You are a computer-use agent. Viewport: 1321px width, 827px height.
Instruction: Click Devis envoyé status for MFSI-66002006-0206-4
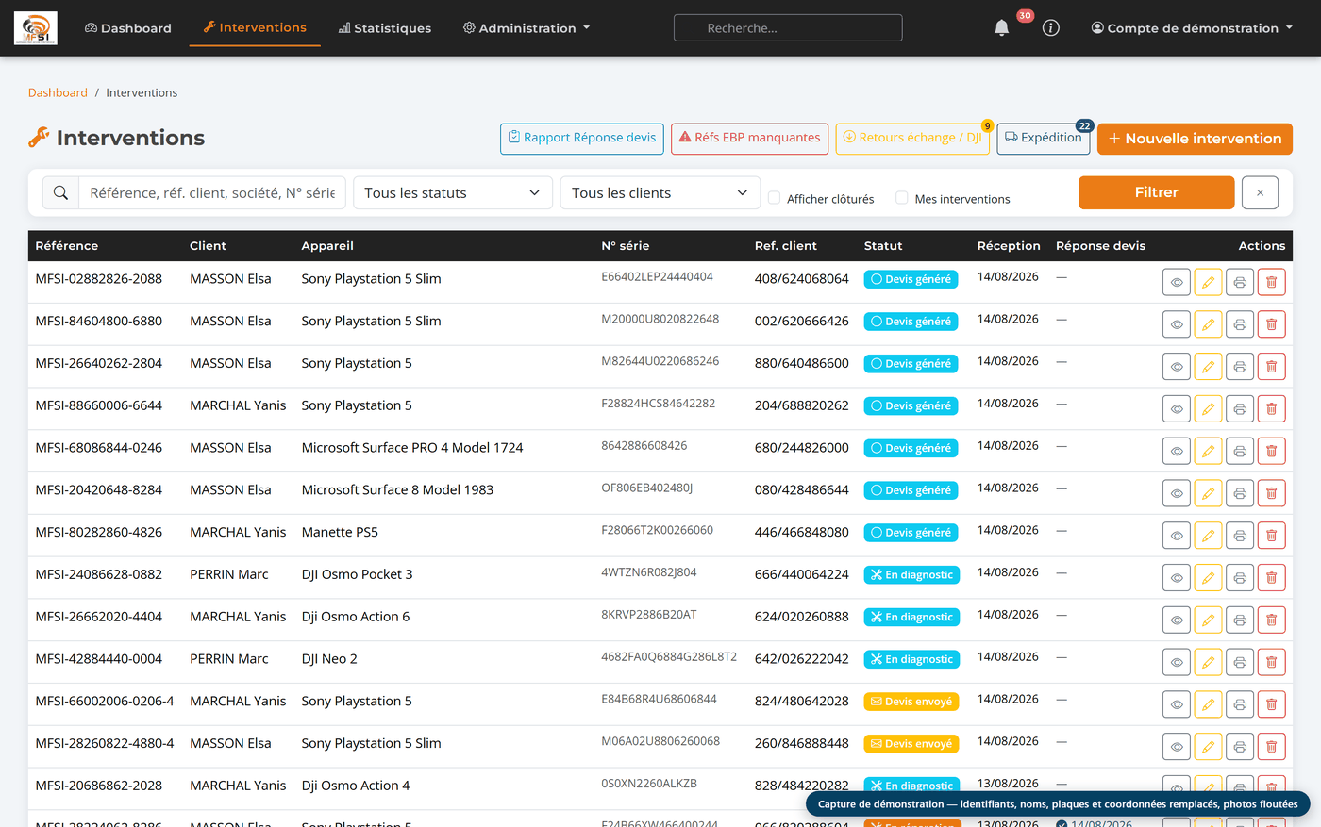pyautogui.click(x=911, y=702)
